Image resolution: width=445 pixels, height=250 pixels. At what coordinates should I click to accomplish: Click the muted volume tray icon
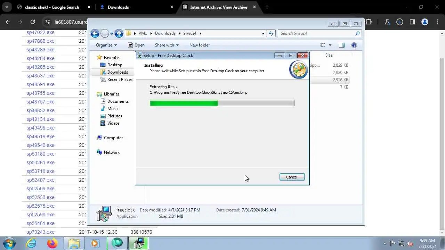pos(410,243)
